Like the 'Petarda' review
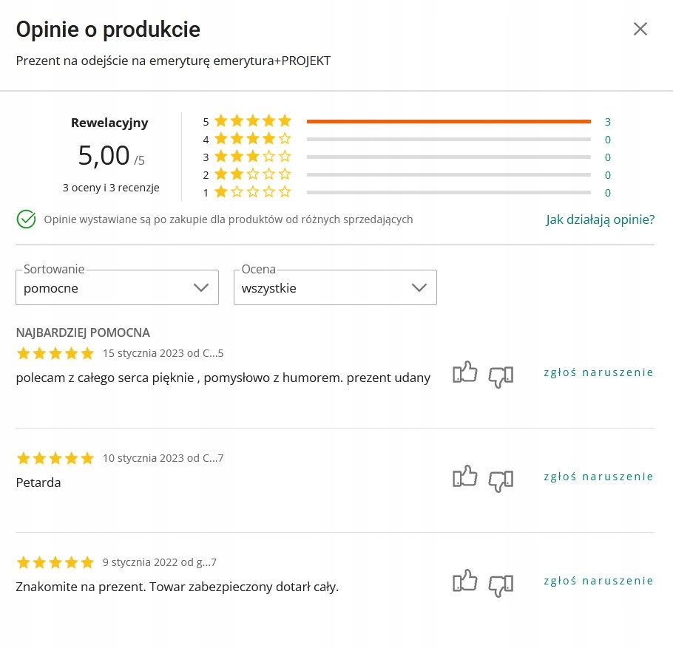Viewport: 673px width, 648px height. [465, 477]
